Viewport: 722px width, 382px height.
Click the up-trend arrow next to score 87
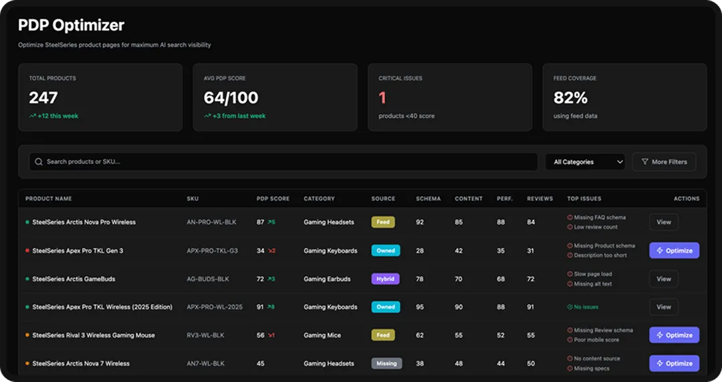click(x=271, y=222)
